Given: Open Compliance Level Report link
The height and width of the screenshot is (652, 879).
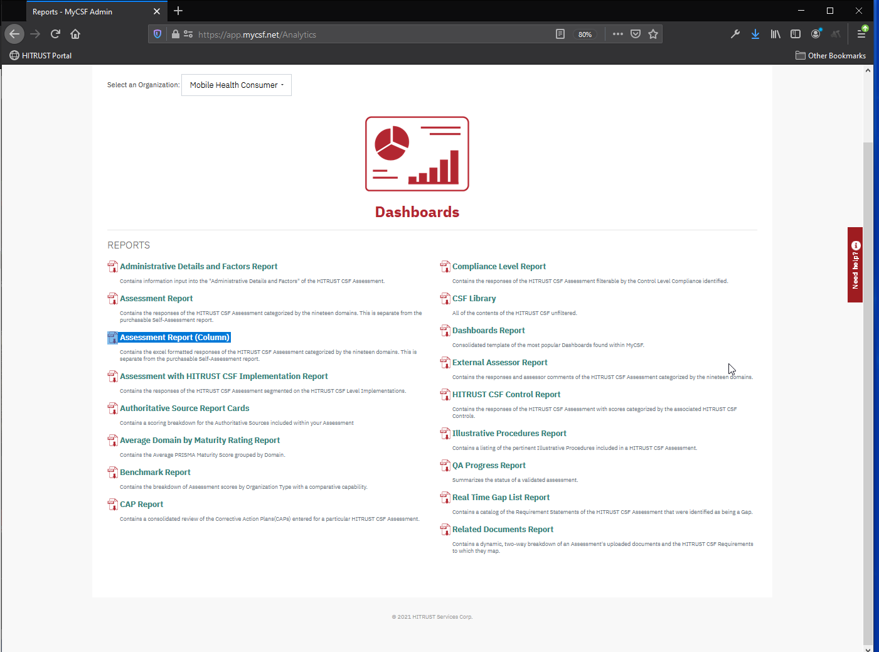Looking at the screenshot, I should point(499,267).
